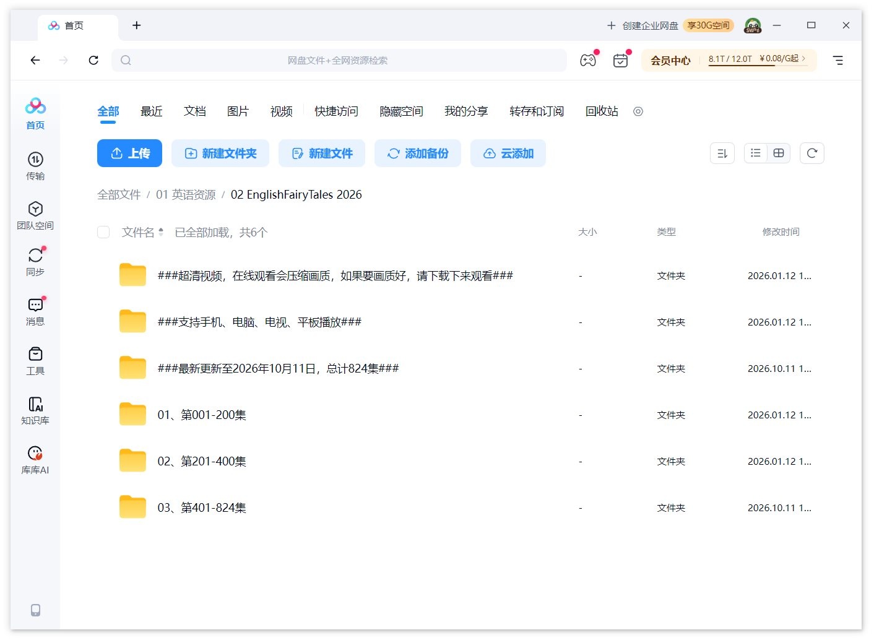Switch to the 最近 tab
Image resolution: width=874 pixels, height=643 pixels.
tap(152, 111)
